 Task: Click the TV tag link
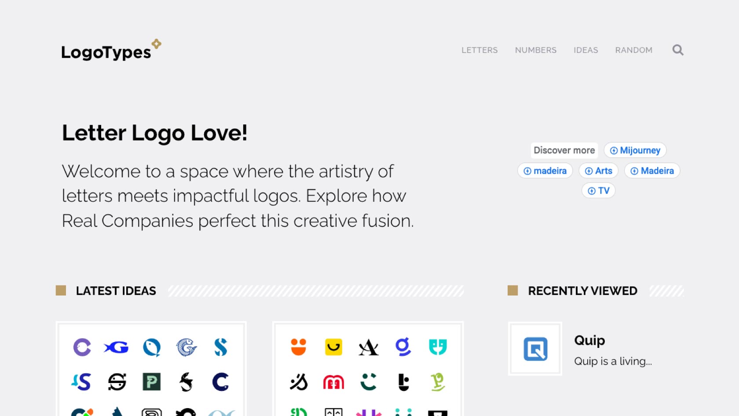point(598,191)
